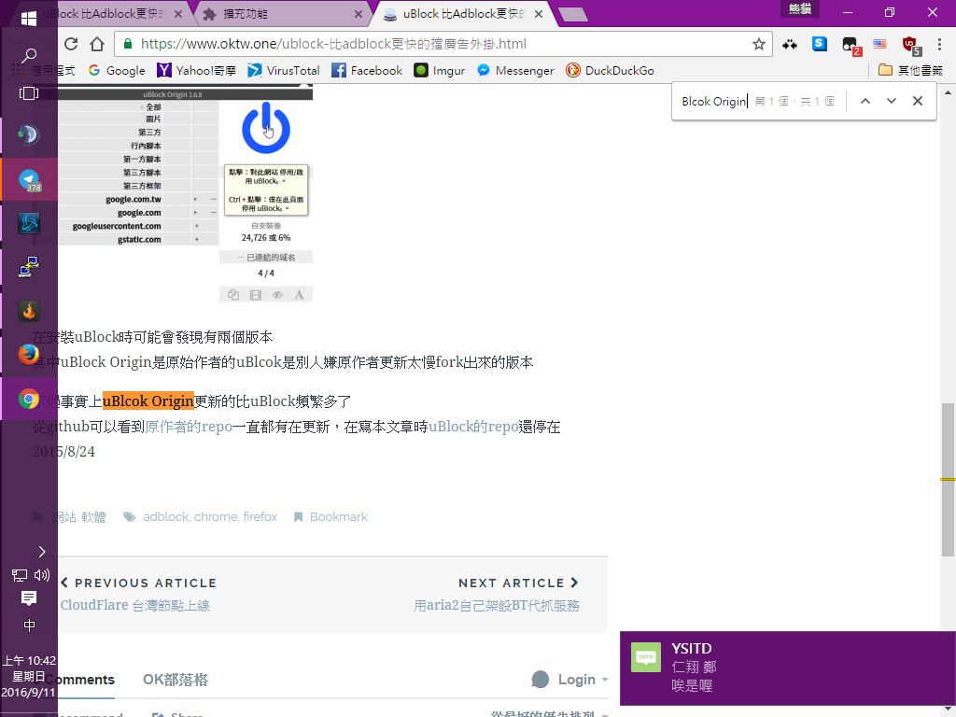Switch to OK部落格 comments tab
The height and width of the screenshot is (717, 956).
point(176,680)
